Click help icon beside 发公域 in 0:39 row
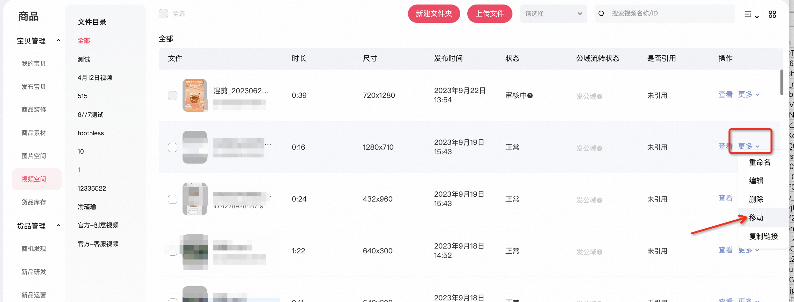The image size is (794, 302). tap(600, 97)
